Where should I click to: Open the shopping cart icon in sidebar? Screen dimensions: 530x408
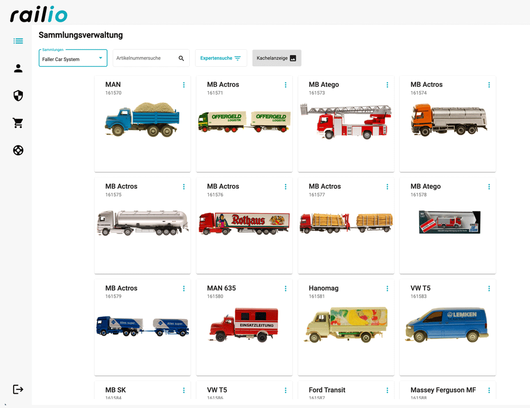tap(18, 123)
